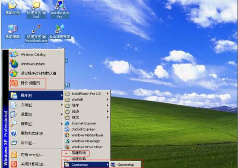This screenshot has width=238, height=168.
Task: Click the 设定程序访问和默认值 icon
Action: pyautogui.click(x=14, y=73)
